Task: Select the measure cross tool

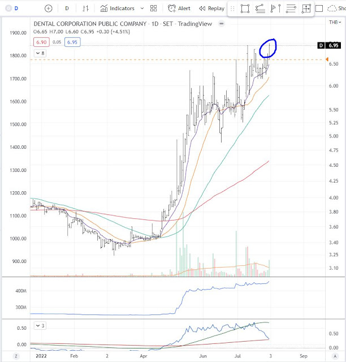Action: click(306, 9)
